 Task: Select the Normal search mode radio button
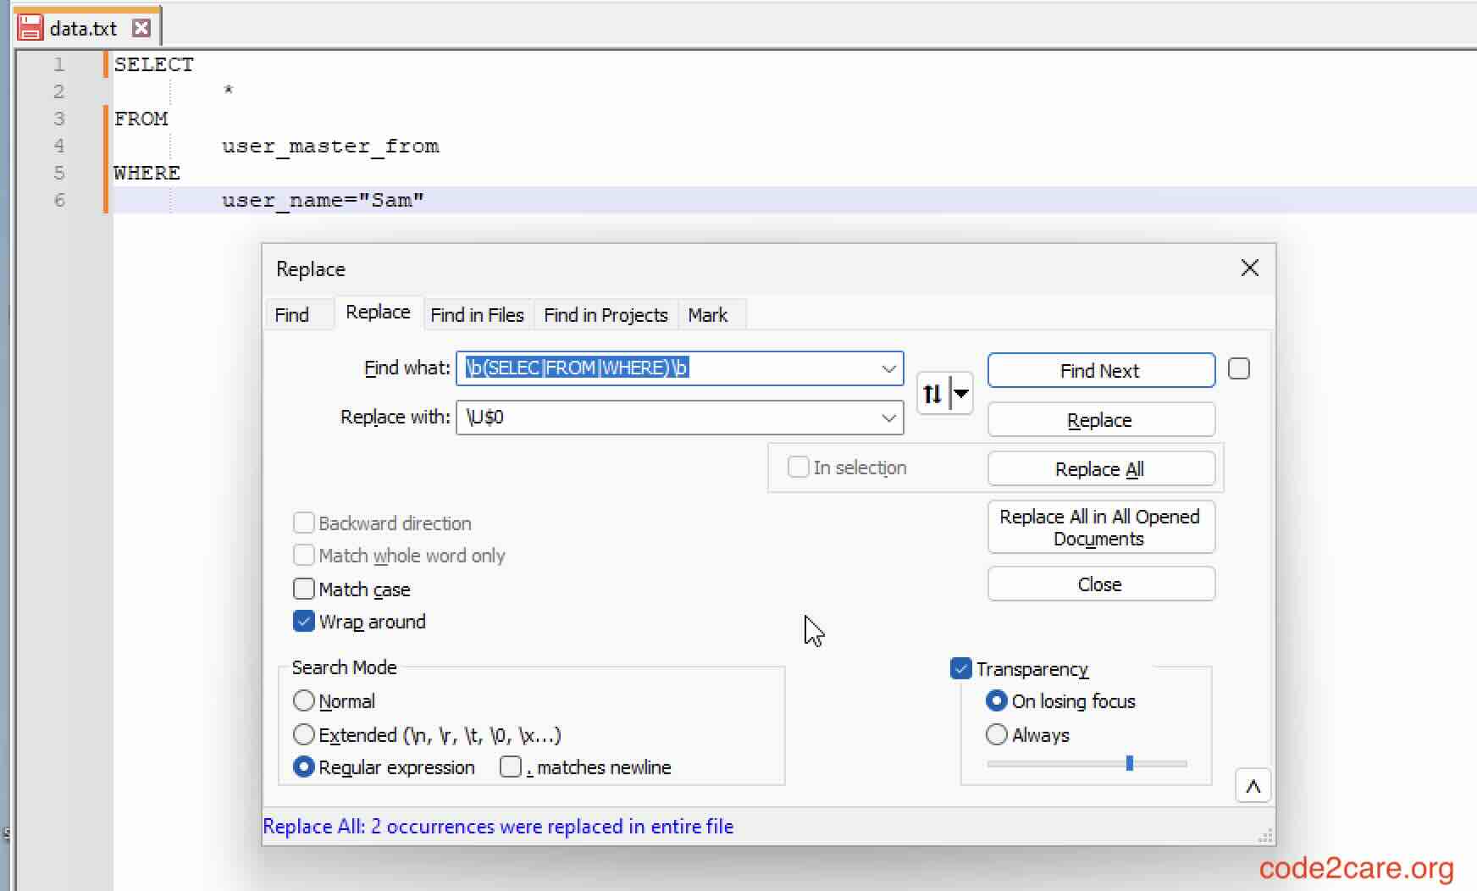tap(304, 700)
